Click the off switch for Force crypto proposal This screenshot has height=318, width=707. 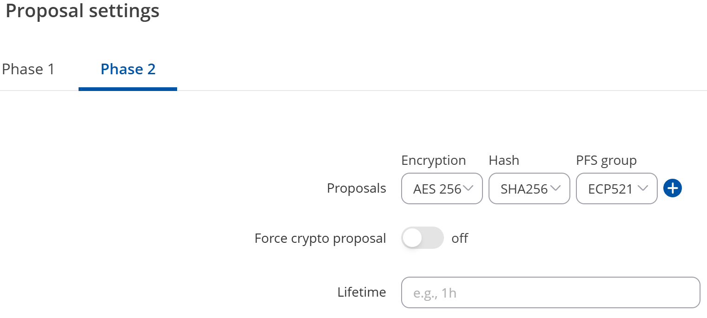[422, 238]
